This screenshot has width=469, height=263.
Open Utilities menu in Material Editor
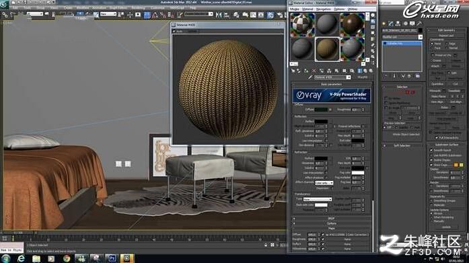353,9
